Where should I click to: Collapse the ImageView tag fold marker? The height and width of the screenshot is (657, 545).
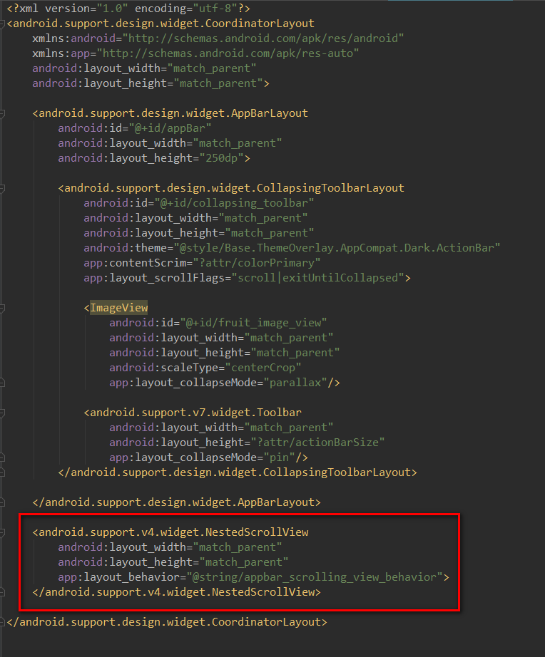[x=2, y=308]
